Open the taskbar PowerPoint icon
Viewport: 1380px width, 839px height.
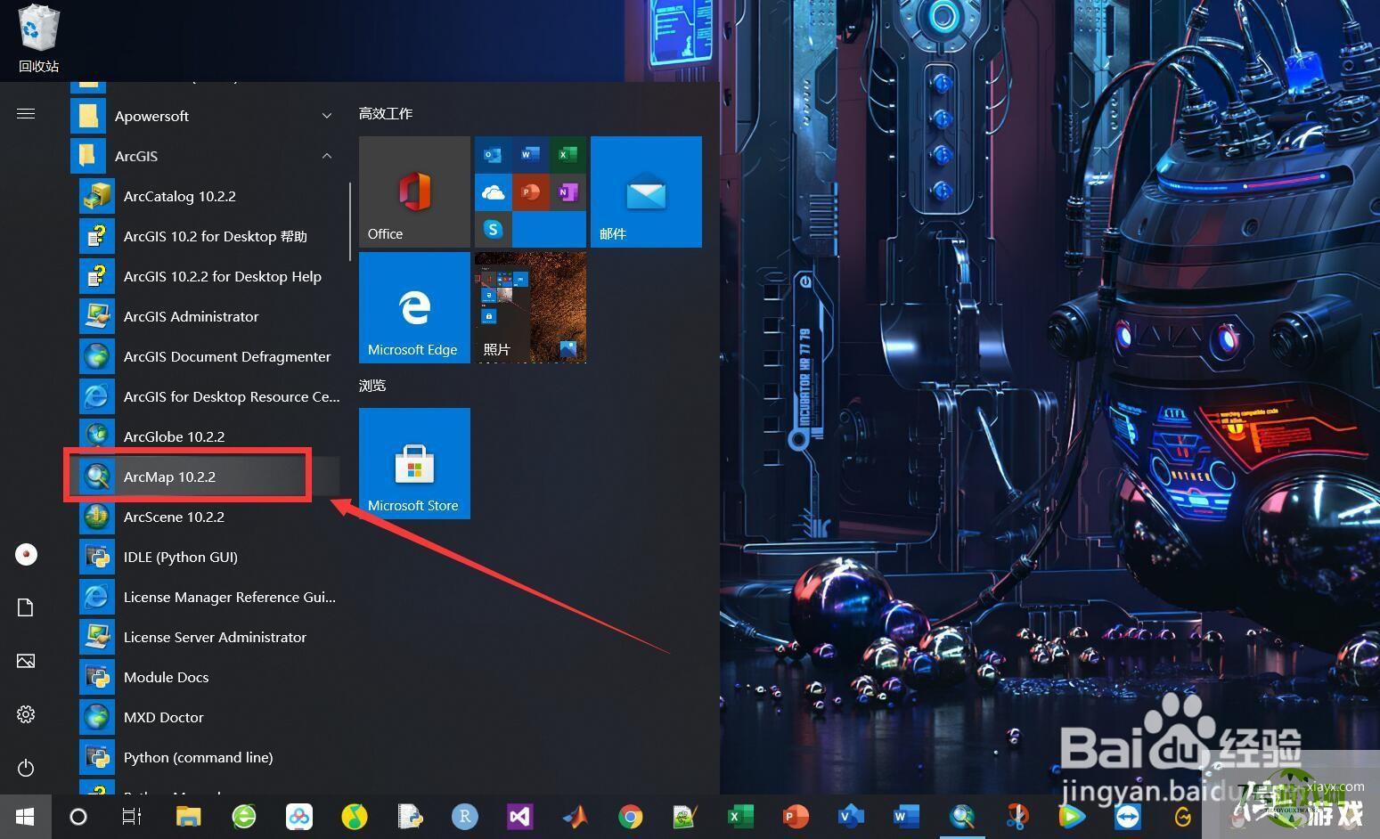coord(796,816)
